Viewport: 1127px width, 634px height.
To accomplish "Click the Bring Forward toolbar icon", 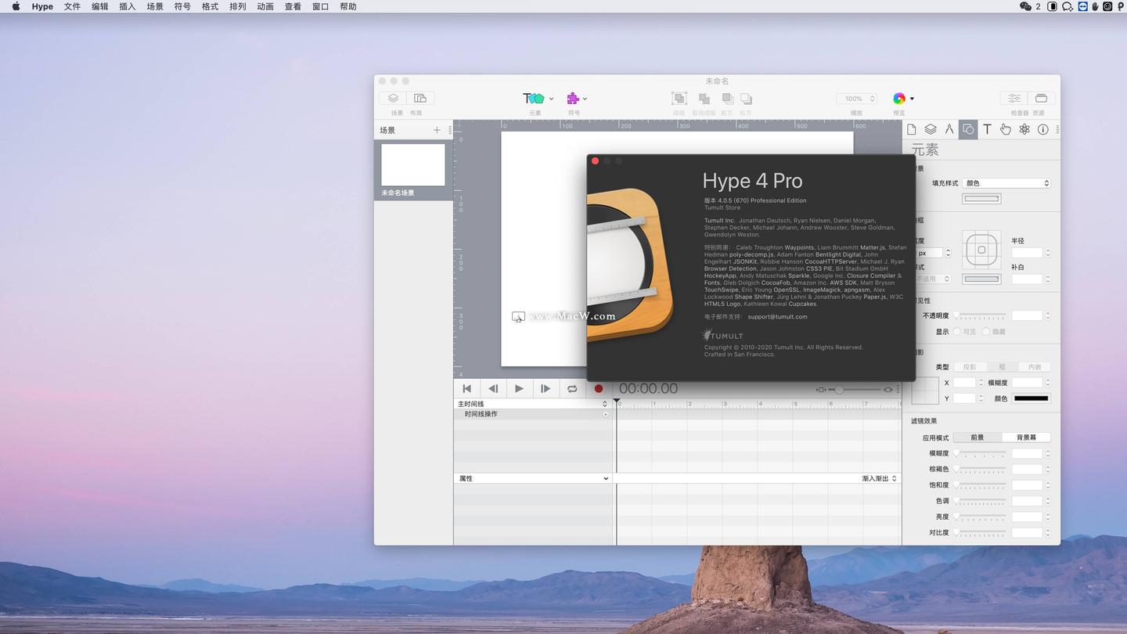I will pos(727,99).
